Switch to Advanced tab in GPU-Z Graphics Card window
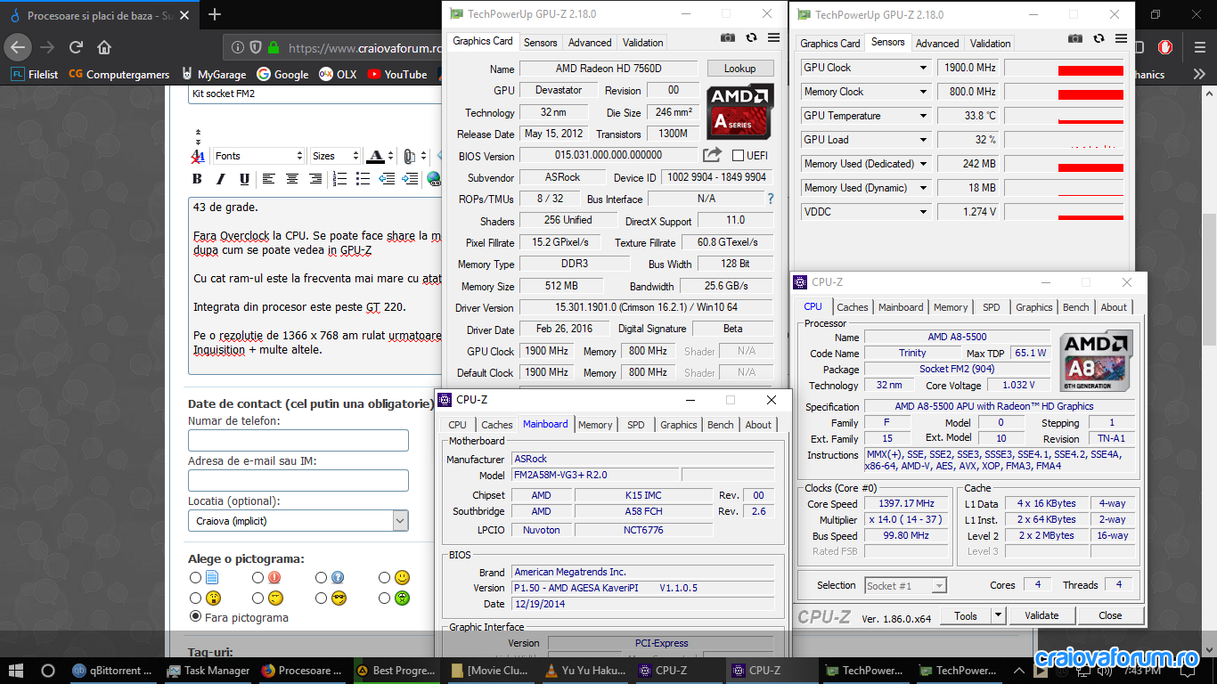Viewport: 1217px width, 684px height. pos(590,43)
